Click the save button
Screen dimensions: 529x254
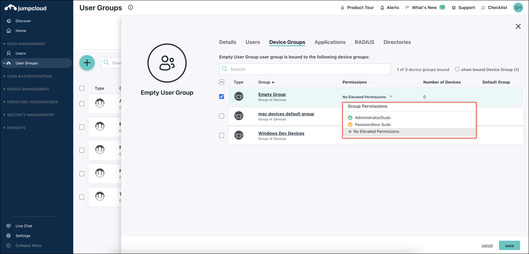tap(509, 245)
